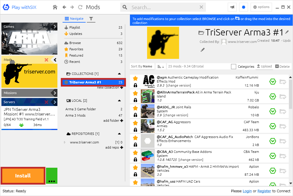Expand the www.triserver.com repository node
Screen dimensions: 293x196
click(65, 142)
